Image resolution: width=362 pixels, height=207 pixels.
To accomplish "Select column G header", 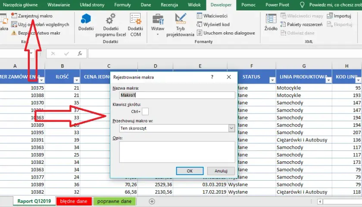I will click(x=304, y=66).
